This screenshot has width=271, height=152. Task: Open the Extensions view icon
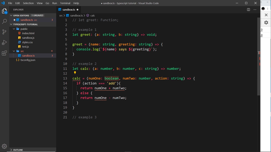click(4, 53)
